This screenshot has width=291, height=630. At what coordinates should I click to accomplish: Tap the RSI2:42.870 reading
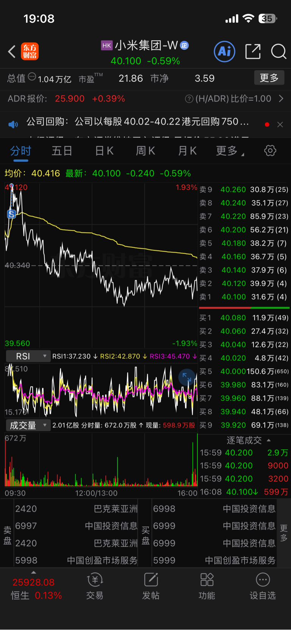coord(124,356)
